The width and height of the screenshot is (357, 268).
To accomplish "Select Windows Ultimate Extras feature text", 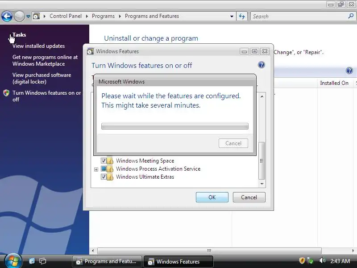I will pyautogui.click(x=145, y=177).
